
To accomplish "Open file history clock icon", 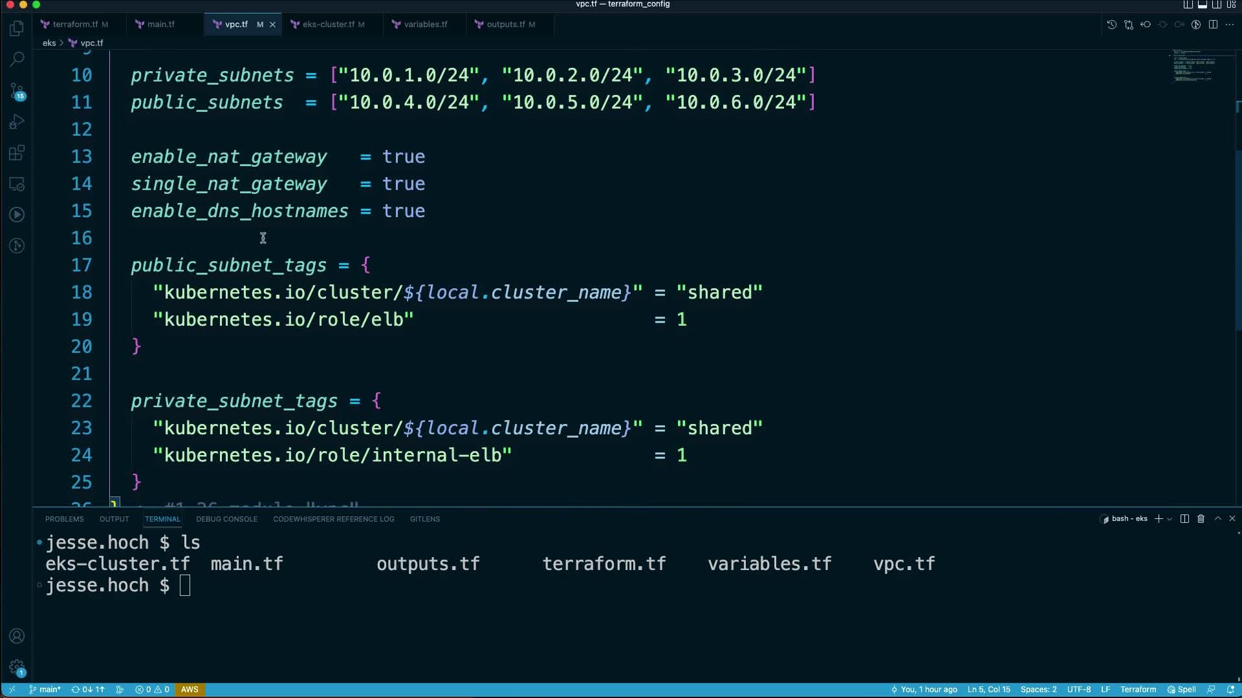I will click(x=1111, y=25).
